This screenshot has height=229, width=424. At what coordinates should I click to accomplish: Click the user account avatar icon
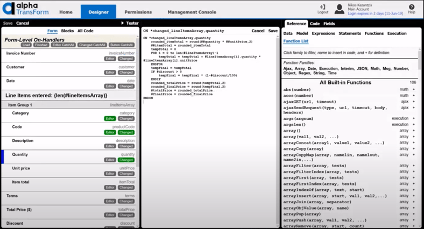point(339,9)
